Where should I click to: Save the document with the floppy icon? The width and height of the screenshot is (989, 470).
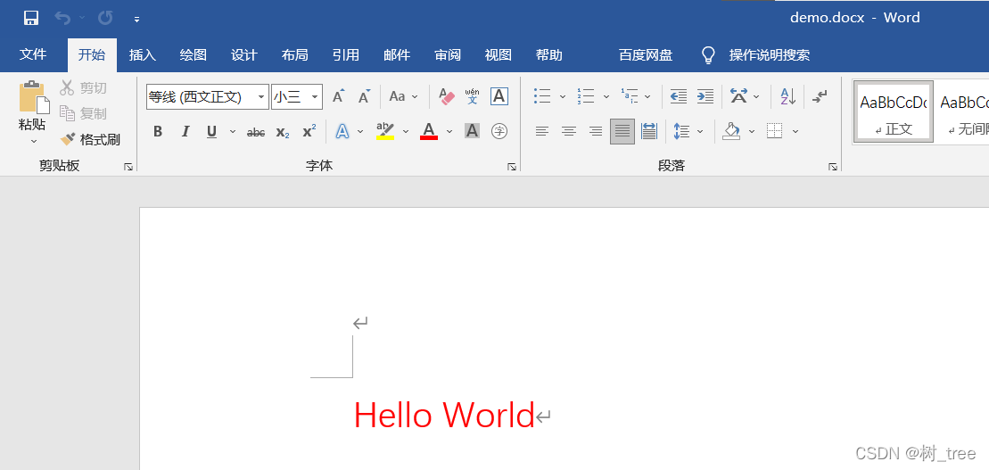click(x=31, y=18)
